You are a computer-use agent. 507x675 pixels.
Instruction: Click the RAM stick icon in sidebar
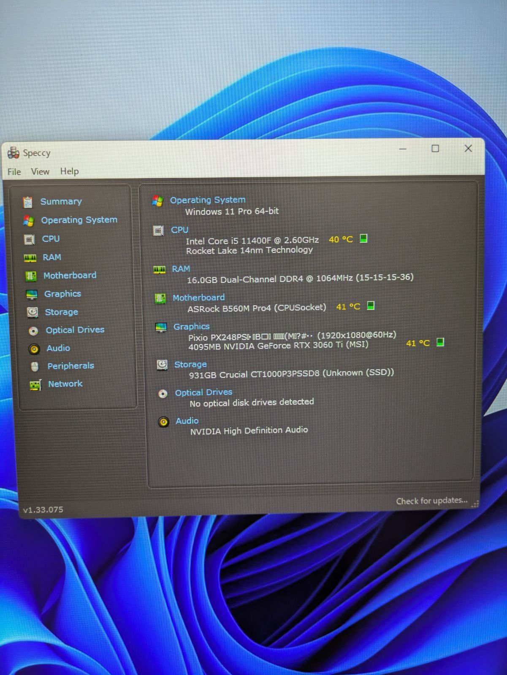tap(30, 258)
